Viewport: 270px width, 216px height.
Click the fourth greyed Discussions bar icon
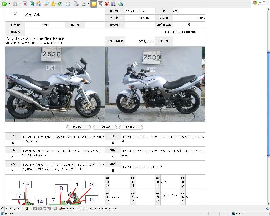click(x=40, y=209)
